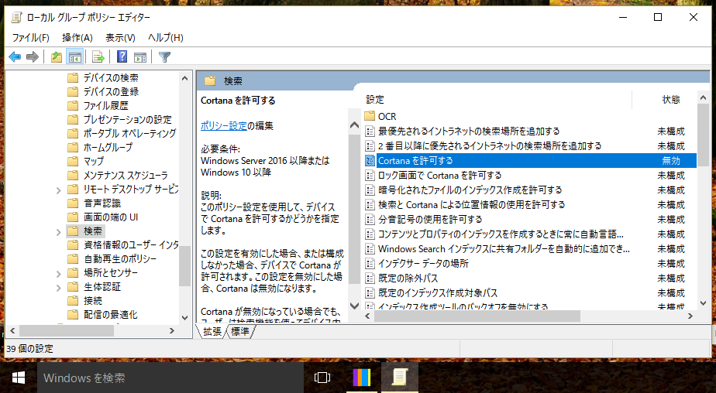The width and height of the screenshot is (716, 393).
Task: Open the Help question mark icon
Action: coord(122,56)
